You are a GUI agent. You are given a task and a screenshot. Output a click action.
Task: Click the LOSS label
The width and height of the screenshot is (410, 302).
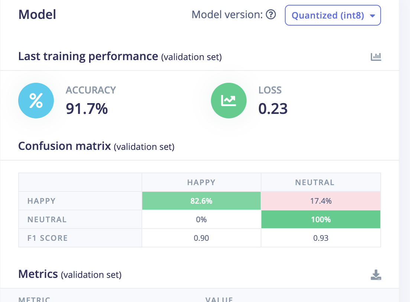click(270, 90)
